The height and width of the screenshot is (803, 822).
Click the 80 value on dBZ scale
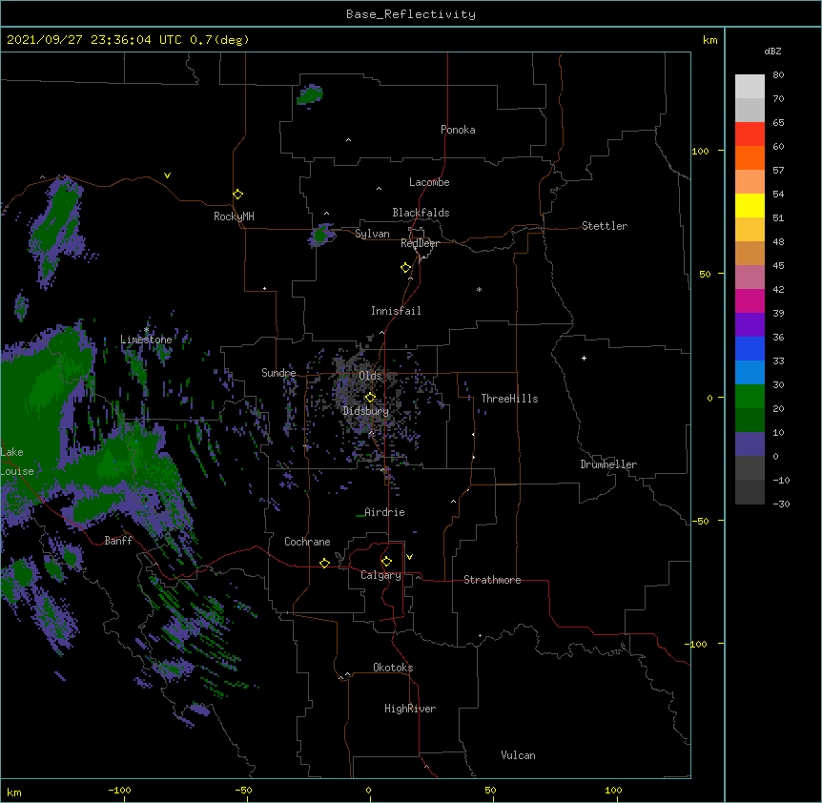[x=778, y=75]
